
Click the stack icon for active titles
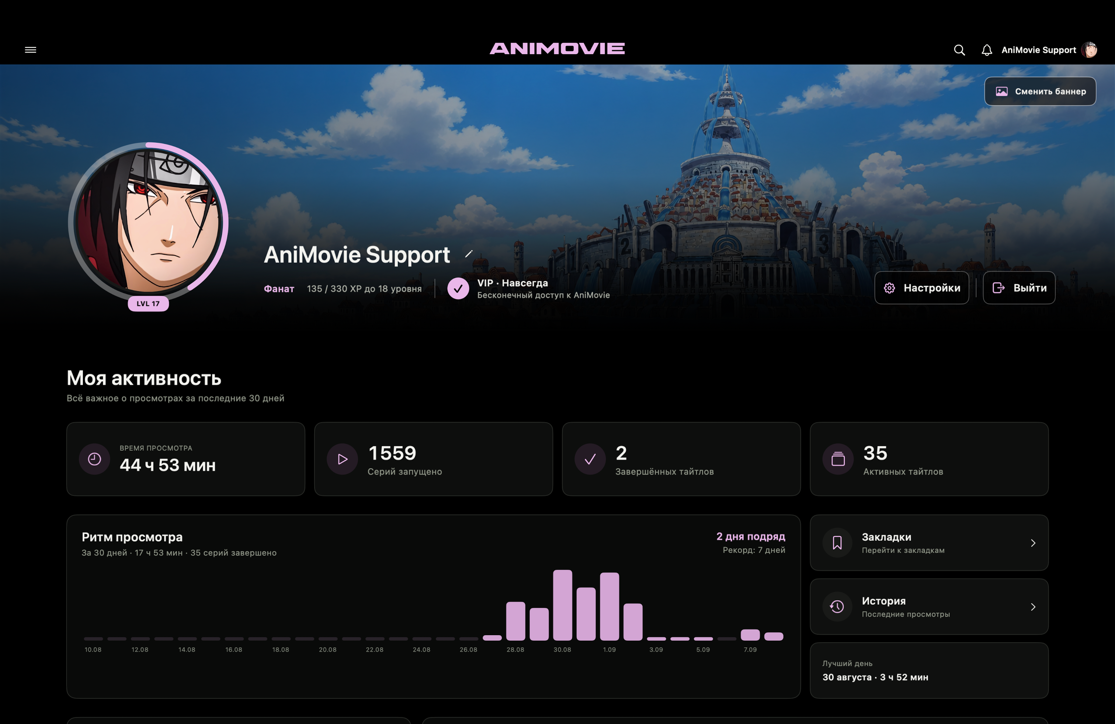(x=838, y=459)
